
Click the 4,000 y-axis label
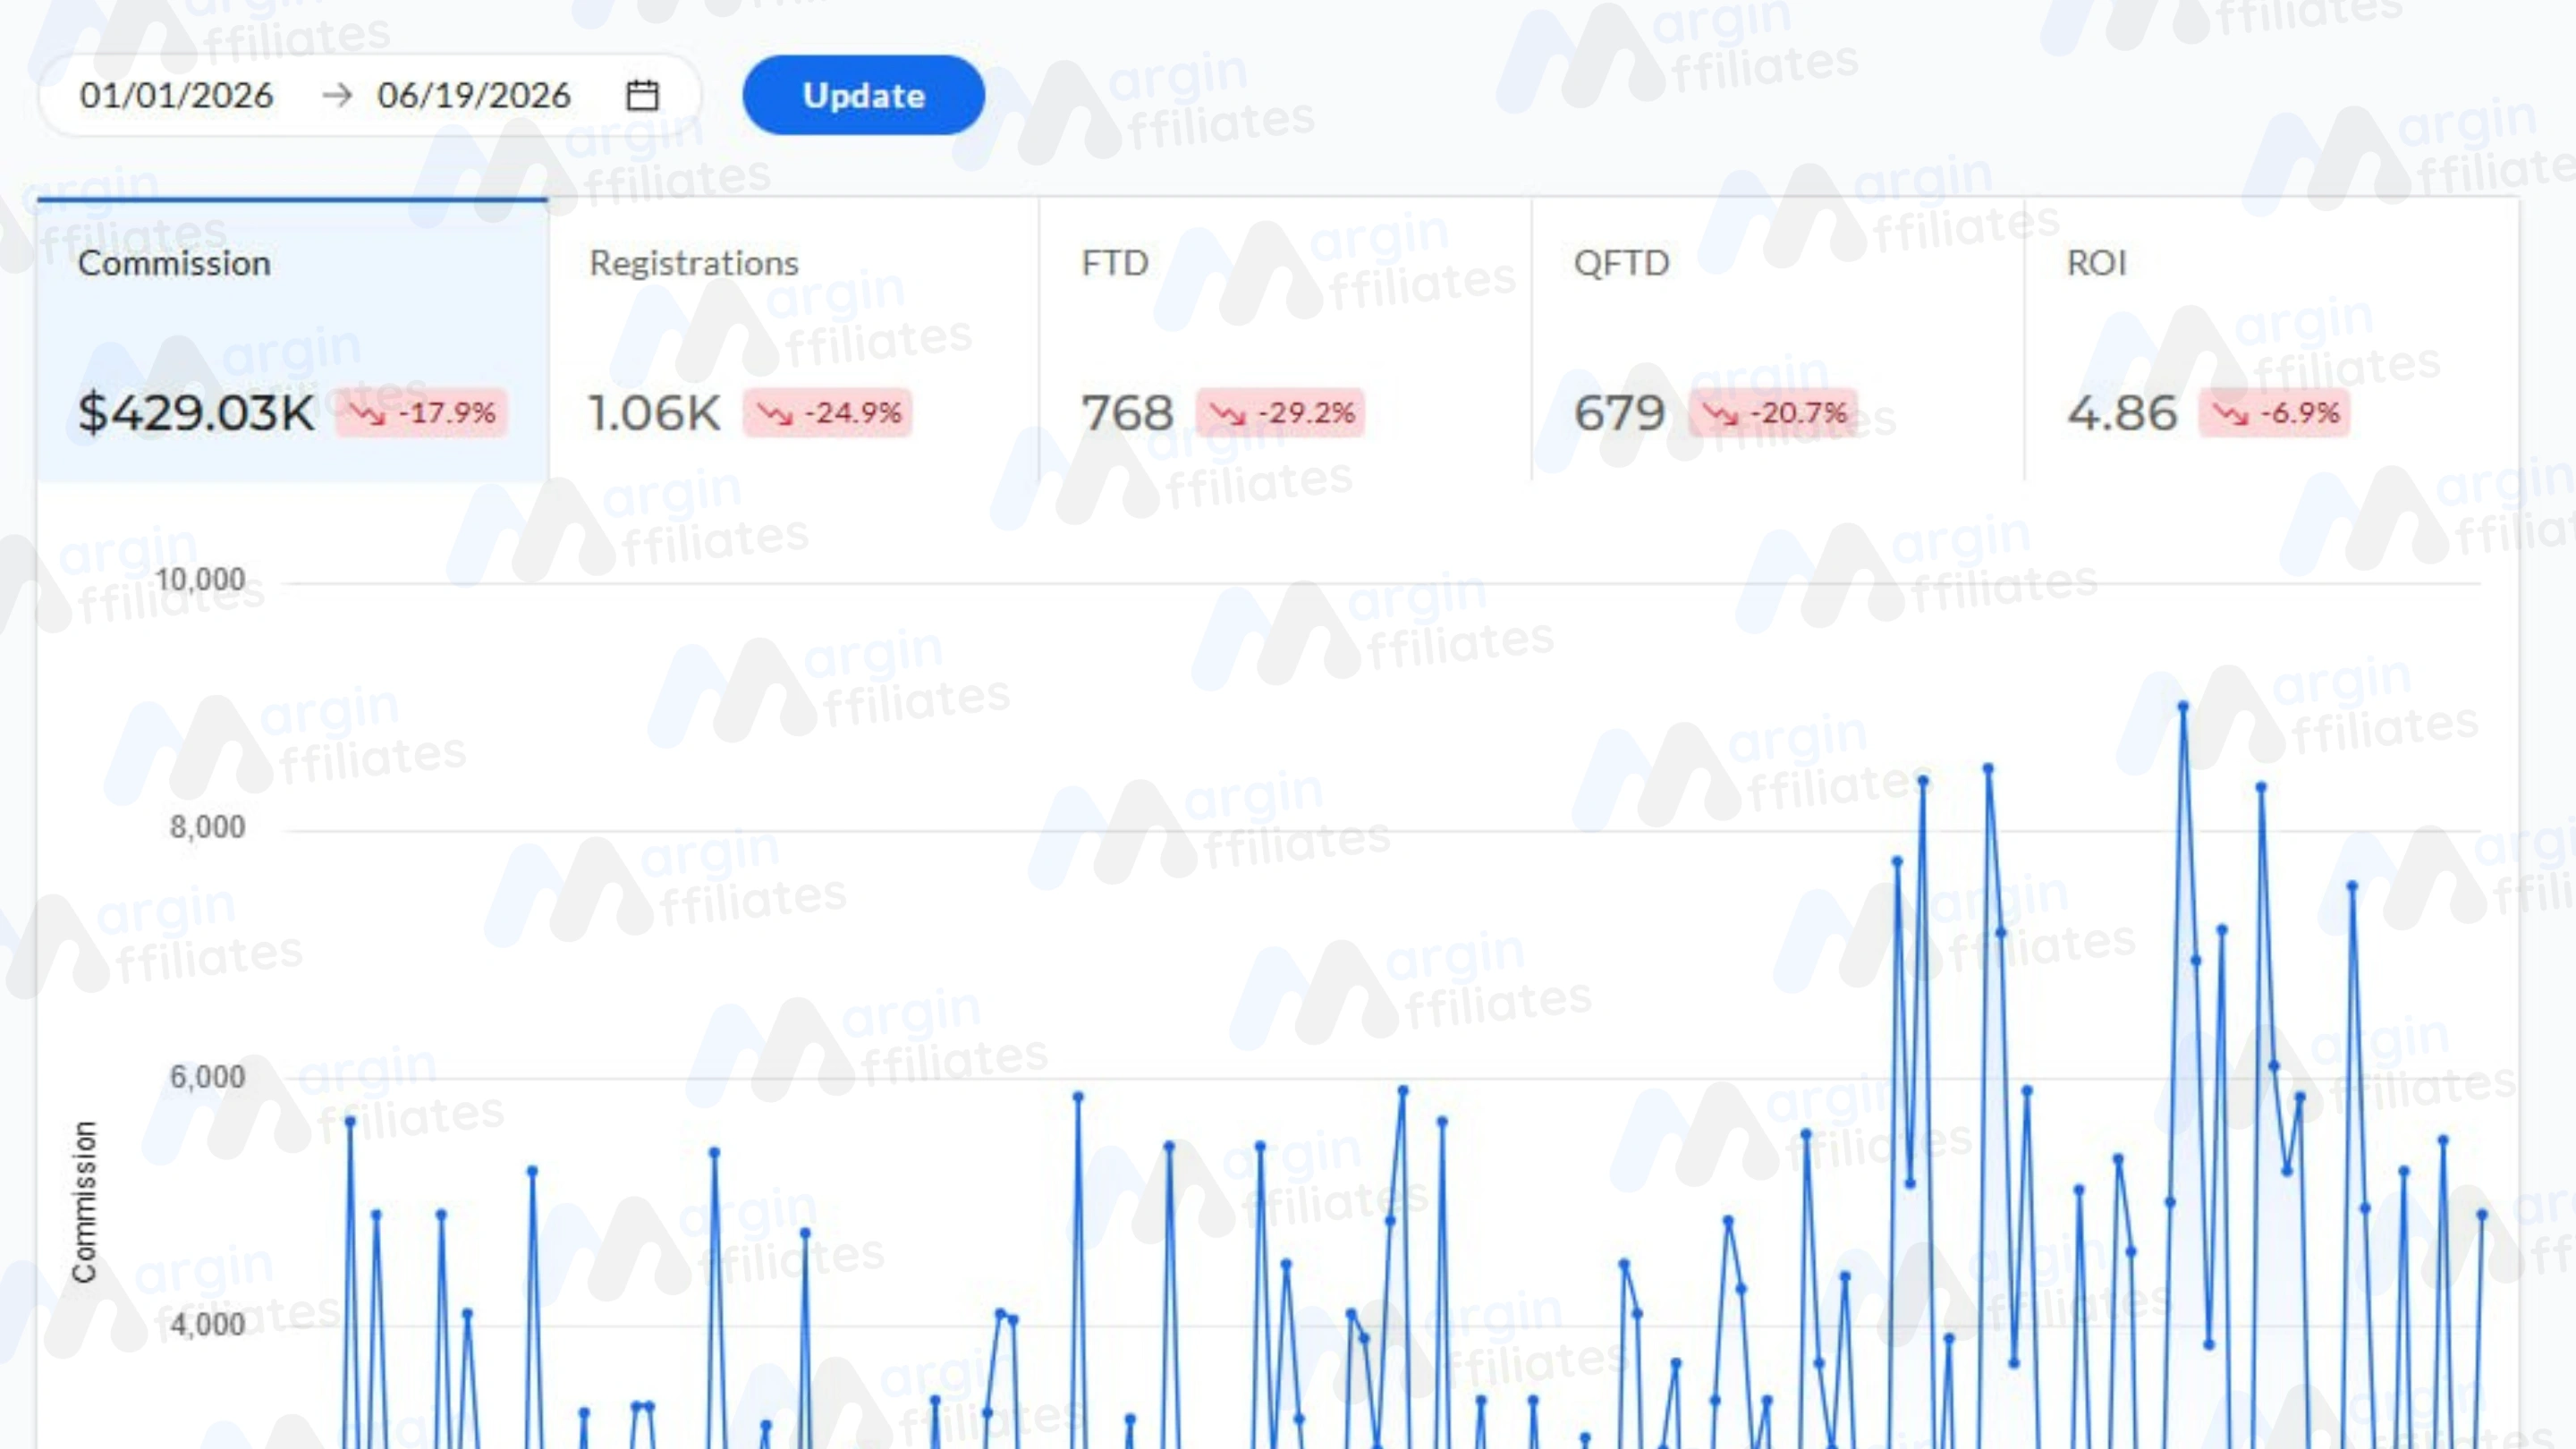207,1325
